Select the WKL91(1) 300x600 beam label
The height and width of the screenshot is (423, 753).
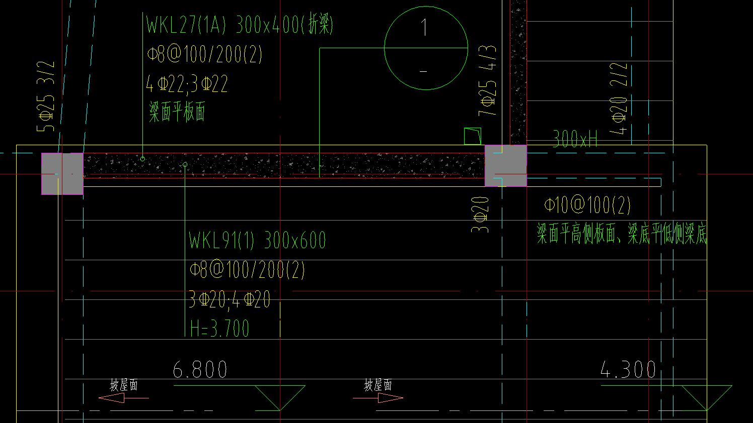pyautogui.click(x=258, y=240)
